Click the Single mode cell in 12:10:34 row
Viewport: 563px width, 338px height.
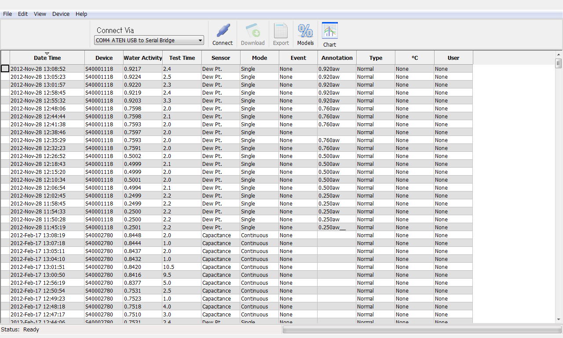click(x=260, y=180)
